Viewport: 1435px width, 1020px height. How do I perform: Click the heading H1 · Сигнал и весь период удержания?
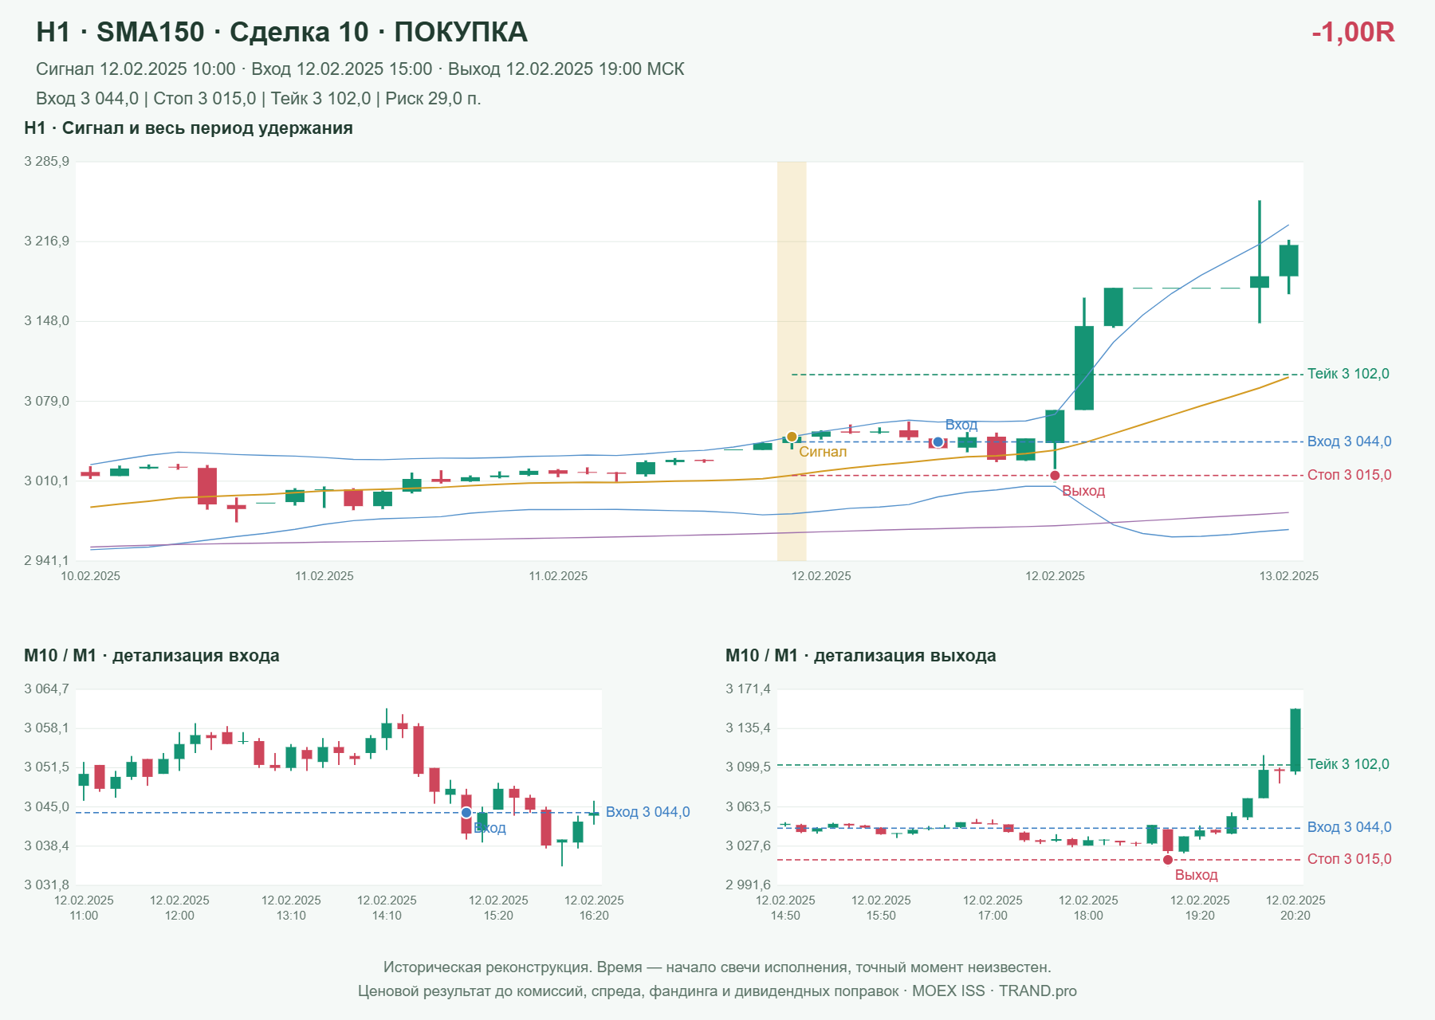188,128
